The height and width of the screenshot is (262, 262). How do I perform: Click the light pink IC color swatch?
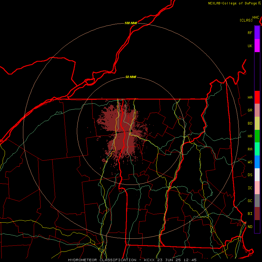point(257,188)
